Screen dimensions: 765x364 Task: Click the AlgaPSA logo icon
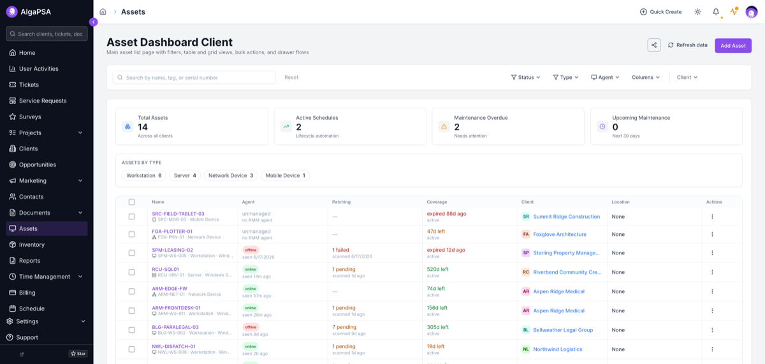pos(11,11)
